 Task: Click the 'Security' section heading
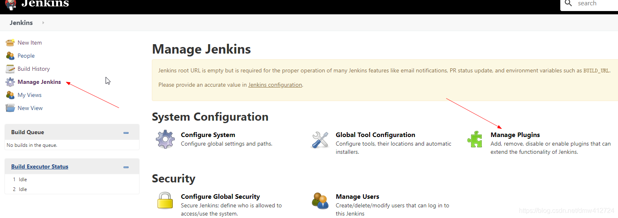point(174,179)
